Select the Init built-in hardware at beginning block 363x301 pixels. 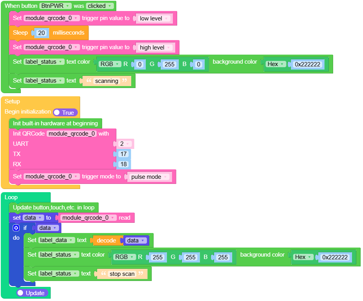click(x=55, y=123)
